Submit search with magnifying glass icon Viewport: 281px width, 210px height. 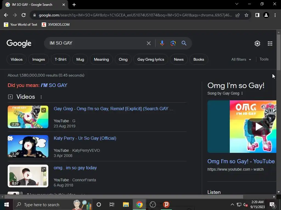point(184,43)
